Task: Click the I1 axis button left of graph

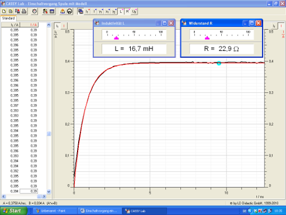Action: [57, 26]
